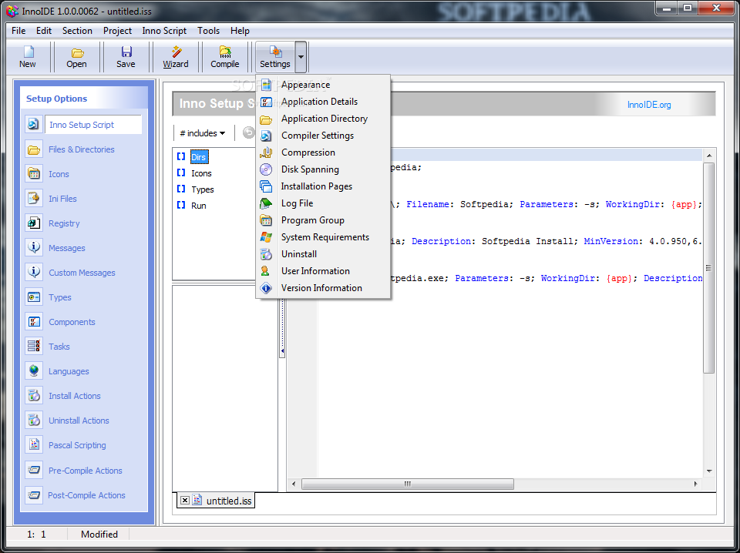The height and width of the screenshot is (553, 740).
Task: Click the Types sidebar icon
Action: [33, 297]
